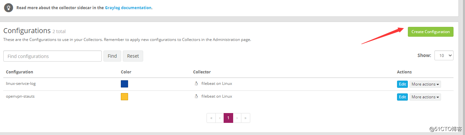The width and height of the screenshot is (465, 135).
Task: Edit the openvpn-stauts configuration
Action: coord(402,97)
